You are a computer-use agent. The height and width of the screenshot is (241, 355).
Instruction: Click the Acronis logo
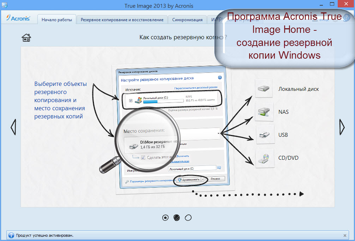(x=18, y=18)
